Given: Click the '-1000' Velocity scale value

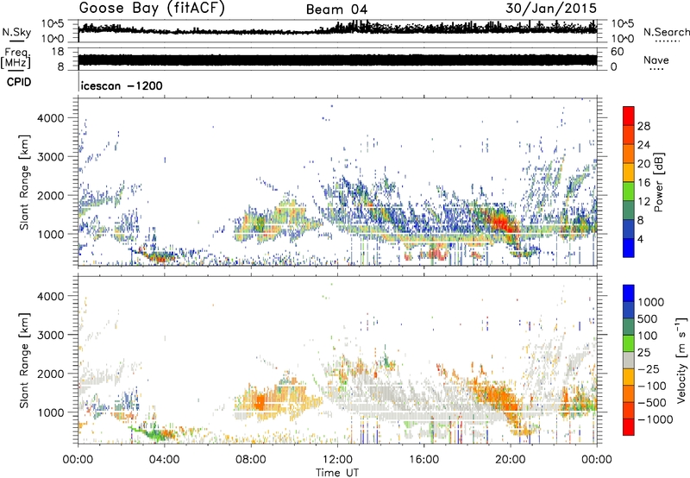Looking at the screenshot, I should pos(655,419).
